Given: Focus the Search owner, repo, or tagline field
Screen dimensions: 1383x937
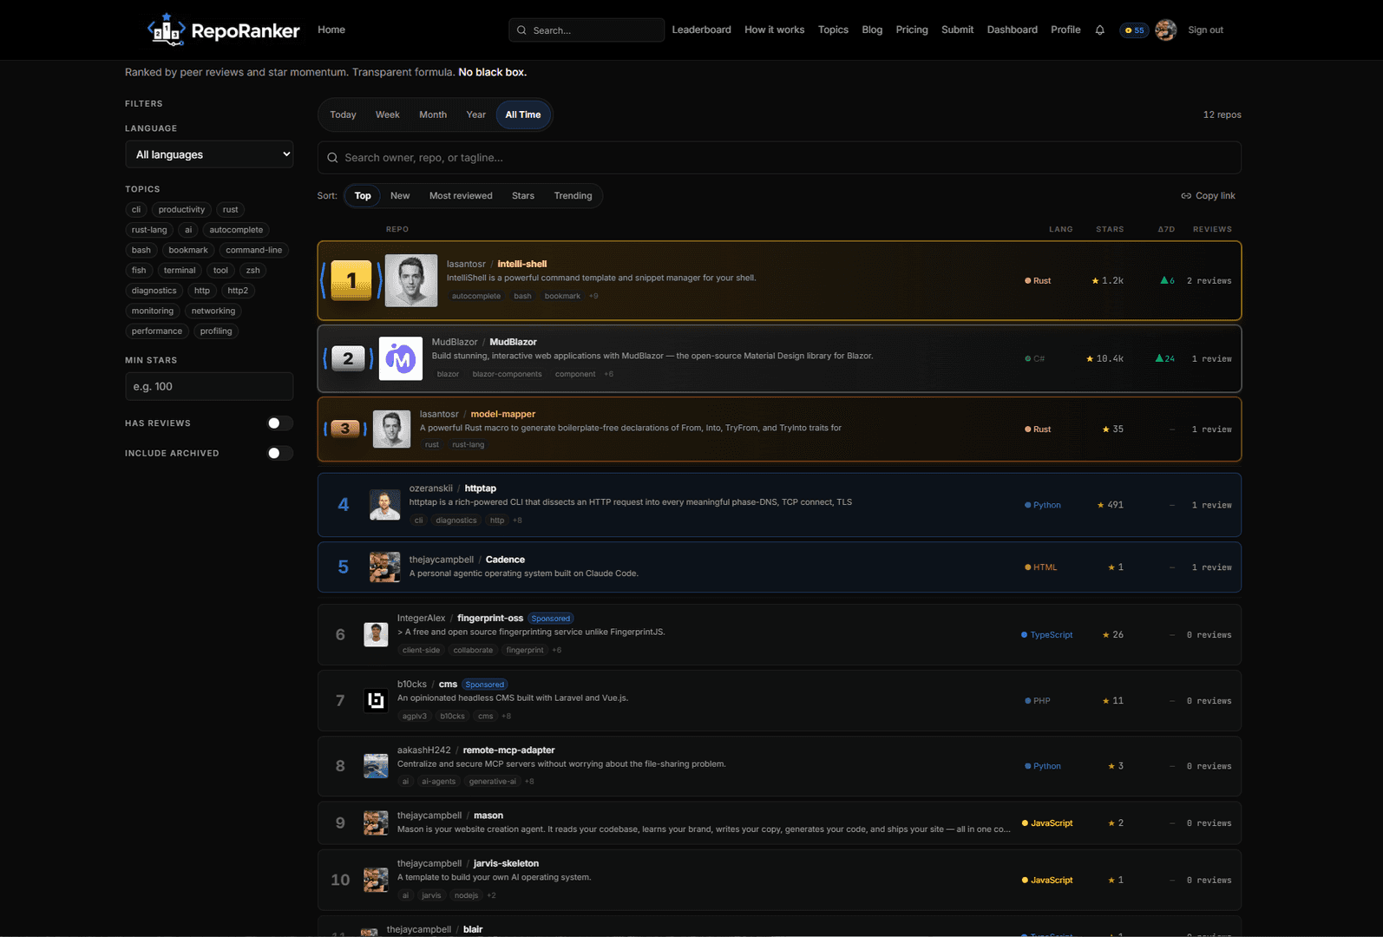Looking at the screenshot, I should click(779, 158).
